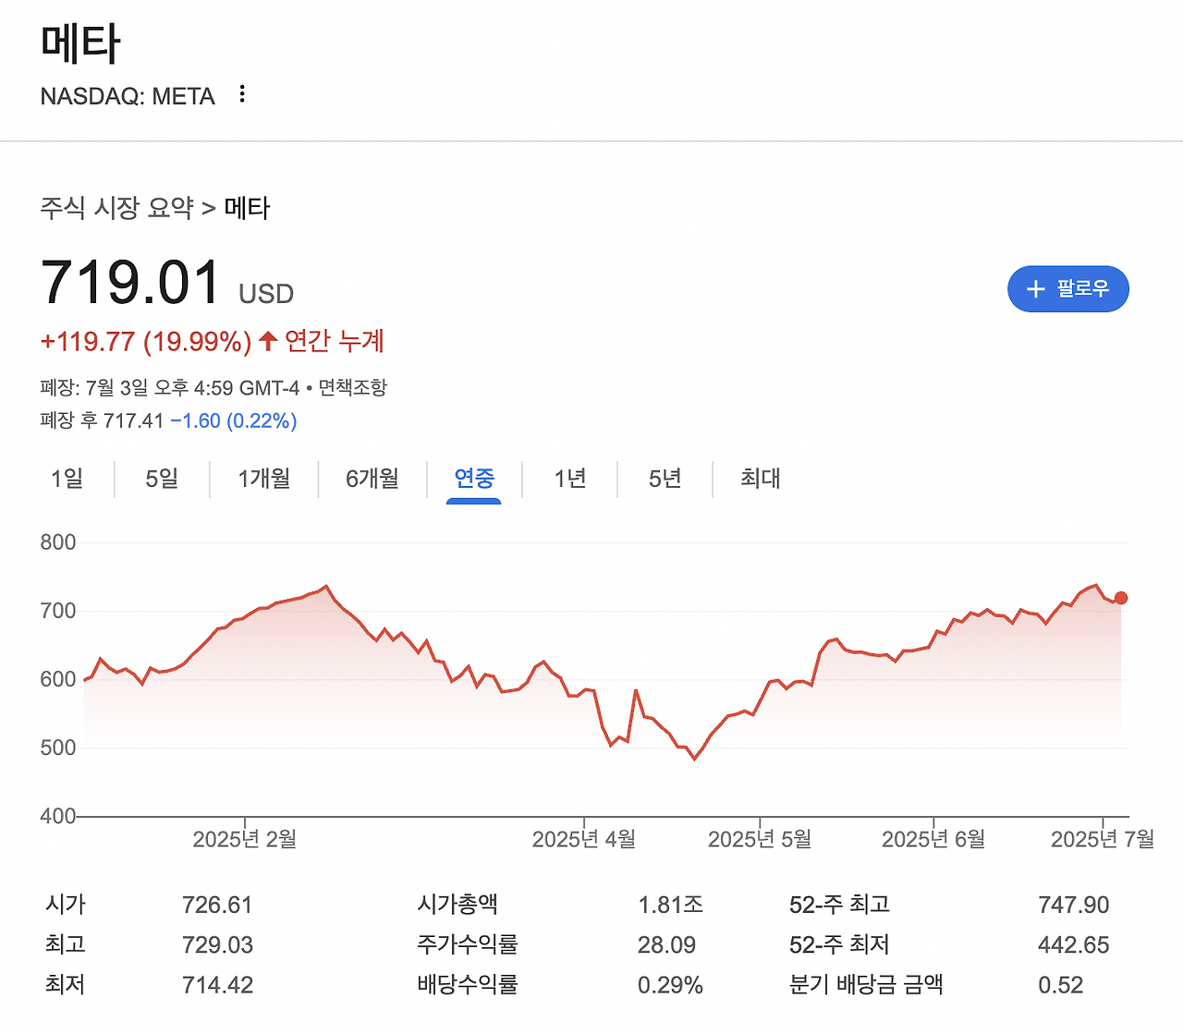This screenshot has height=1034, width=1183.
Task: Switch to the 1년 chart view
Action: [569, 480]
